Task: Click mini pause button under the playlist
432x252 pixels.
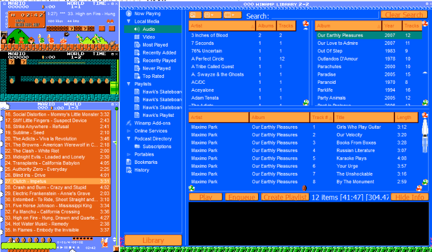Action: [x=66, y=247]
